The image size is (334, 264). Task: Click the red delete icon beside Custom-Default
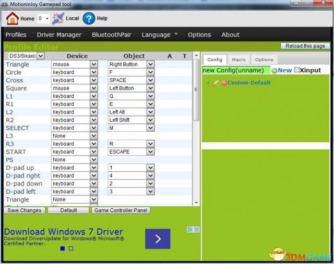pos(224,83)
